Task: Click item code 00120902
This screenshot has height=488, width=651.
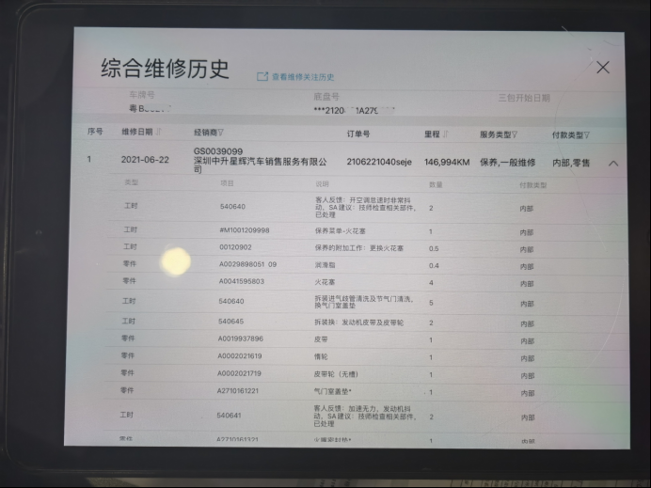Action: point(235,247)
